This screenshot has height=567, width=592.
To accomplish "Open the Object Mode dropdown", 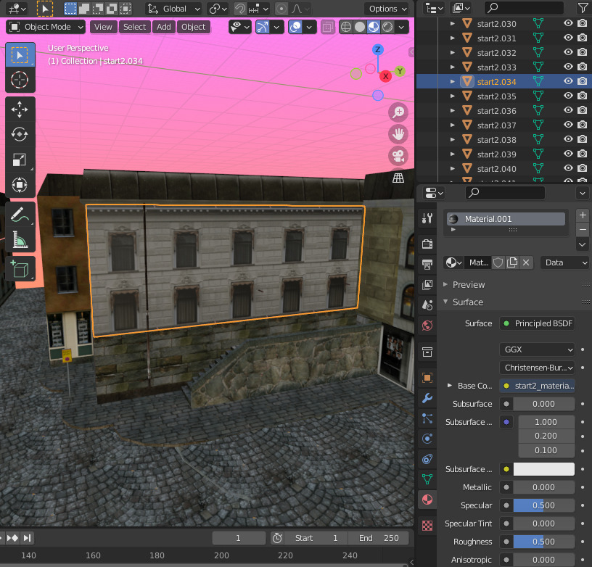I will (45, 27).
